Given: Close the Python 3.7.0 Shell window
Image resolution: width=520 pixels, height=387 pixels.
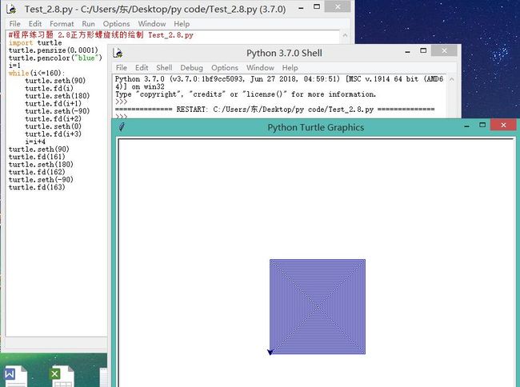Looking at the screenshot, I should click(444, 50).
